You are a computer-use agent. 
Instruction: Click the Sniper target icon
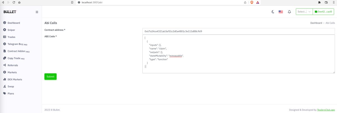point(4,30)
